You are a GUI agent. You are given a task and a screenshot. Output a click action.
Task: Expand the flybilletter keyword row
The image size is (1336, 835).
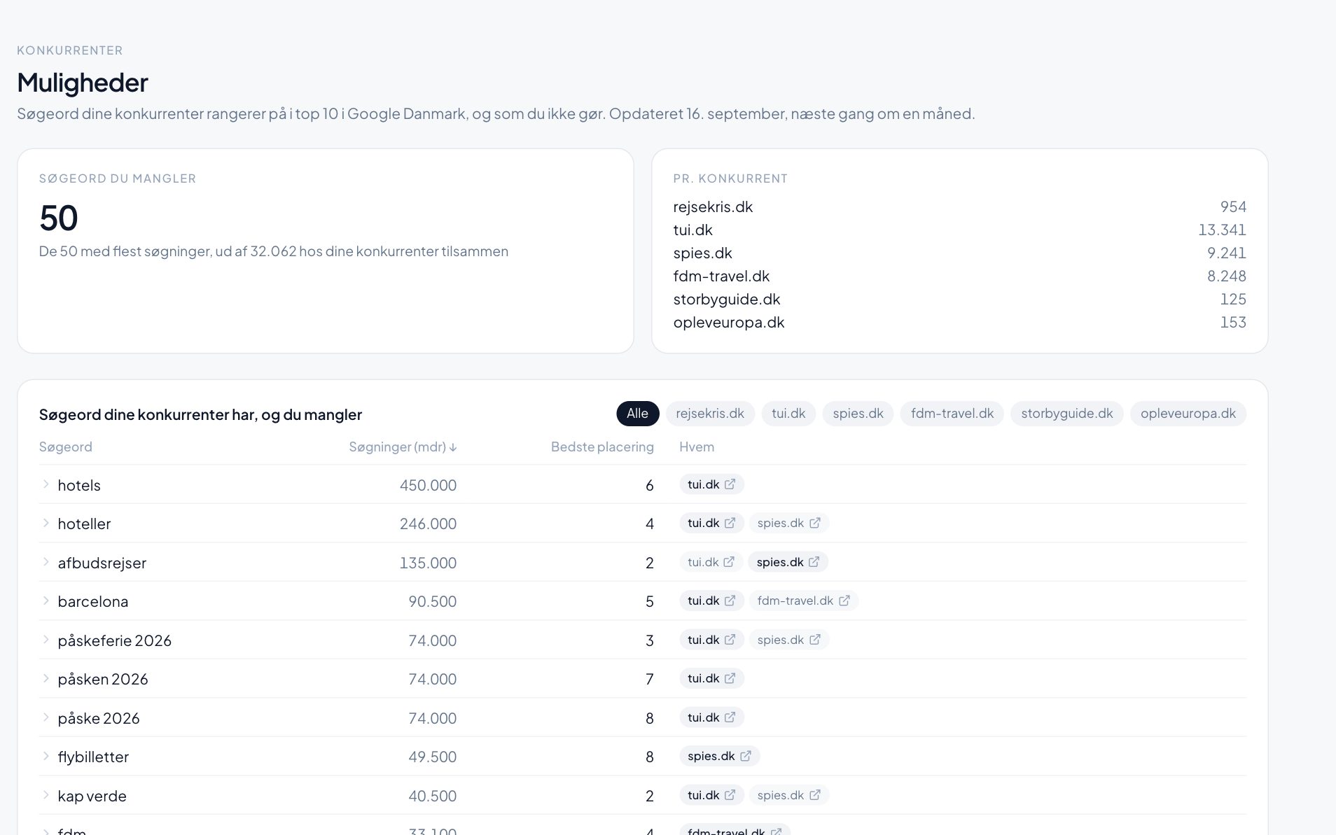tap(46, 756)
